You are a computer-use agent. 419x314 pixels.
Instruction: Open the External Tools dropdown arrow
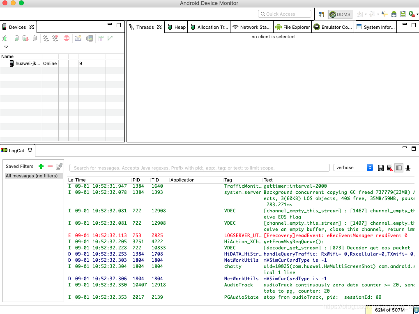[x=417, y=14]
